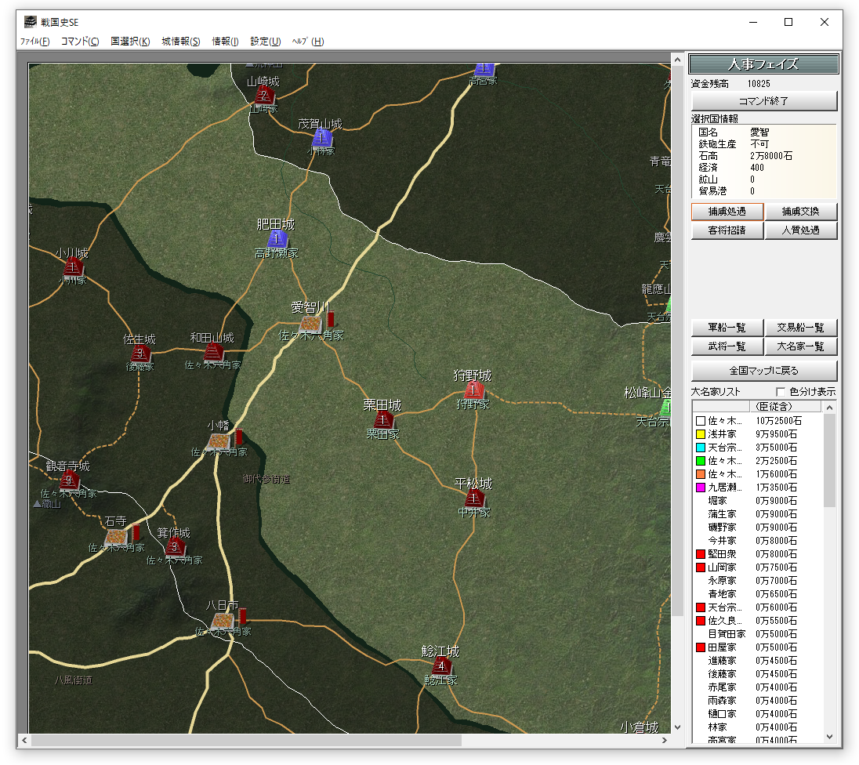The image size is (859, 765).
Task: Click the 愛智川 town icon
Action: (x=311, y=322)
